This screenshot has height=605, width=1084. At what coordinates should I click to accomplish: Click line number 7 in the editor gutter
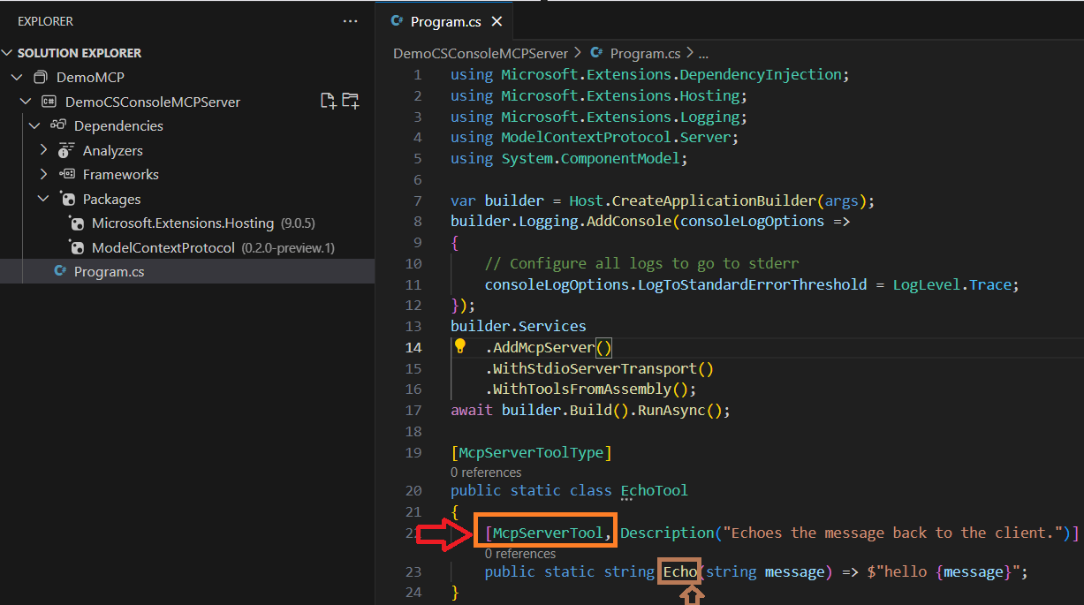pyautogui.click(x=418, y=200)
